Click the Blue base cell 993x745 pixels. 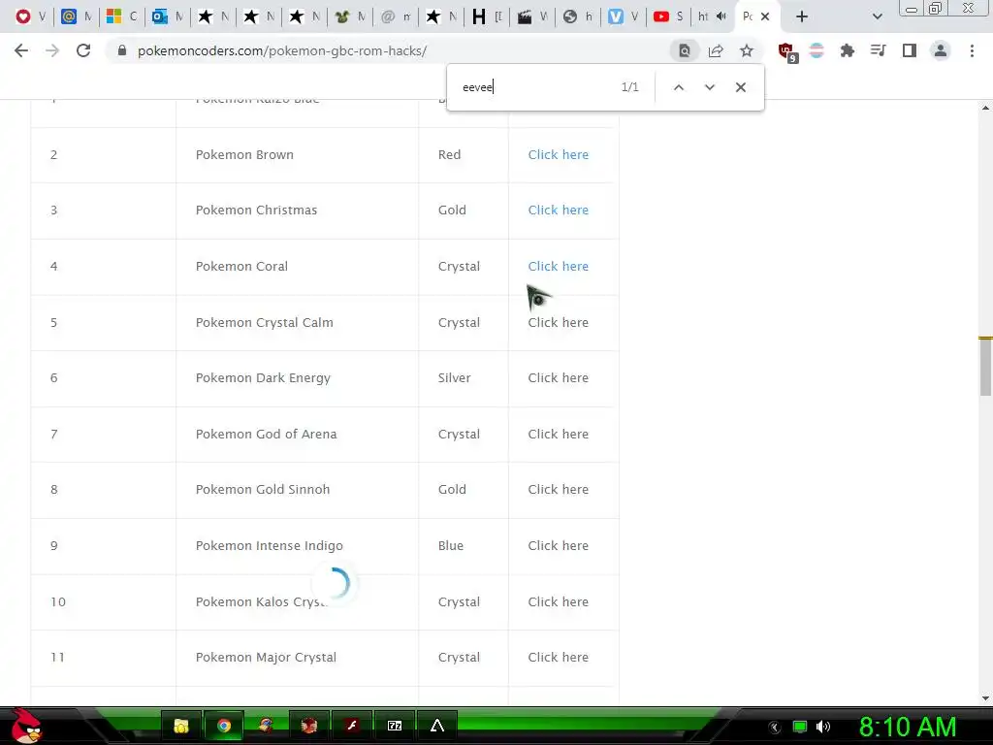(464, 545)
